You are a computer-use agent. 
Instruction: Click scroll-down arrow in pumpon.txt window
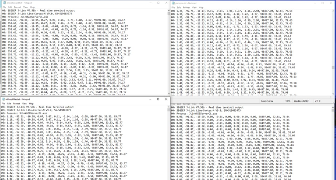click(333, 94)
